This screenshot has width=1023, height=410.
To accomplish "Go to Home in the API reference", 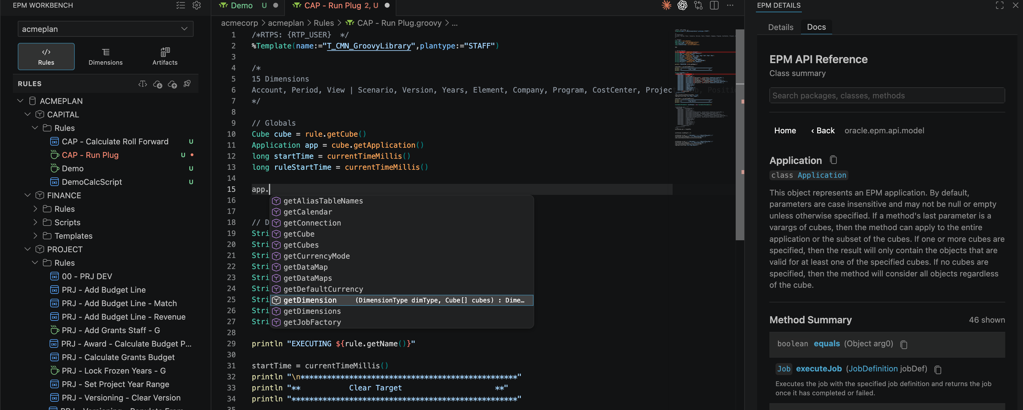I will (x=785, y=131).
